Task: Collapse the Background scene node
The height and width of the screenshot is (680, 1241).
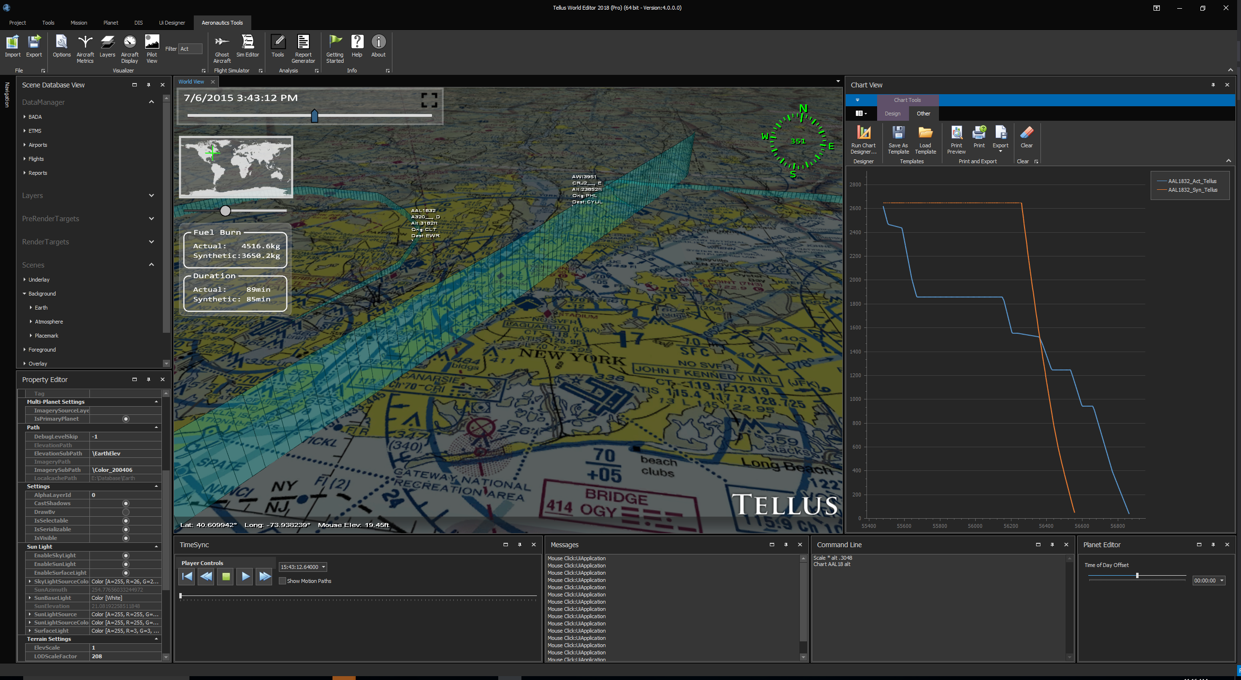Action: point(25,294)
